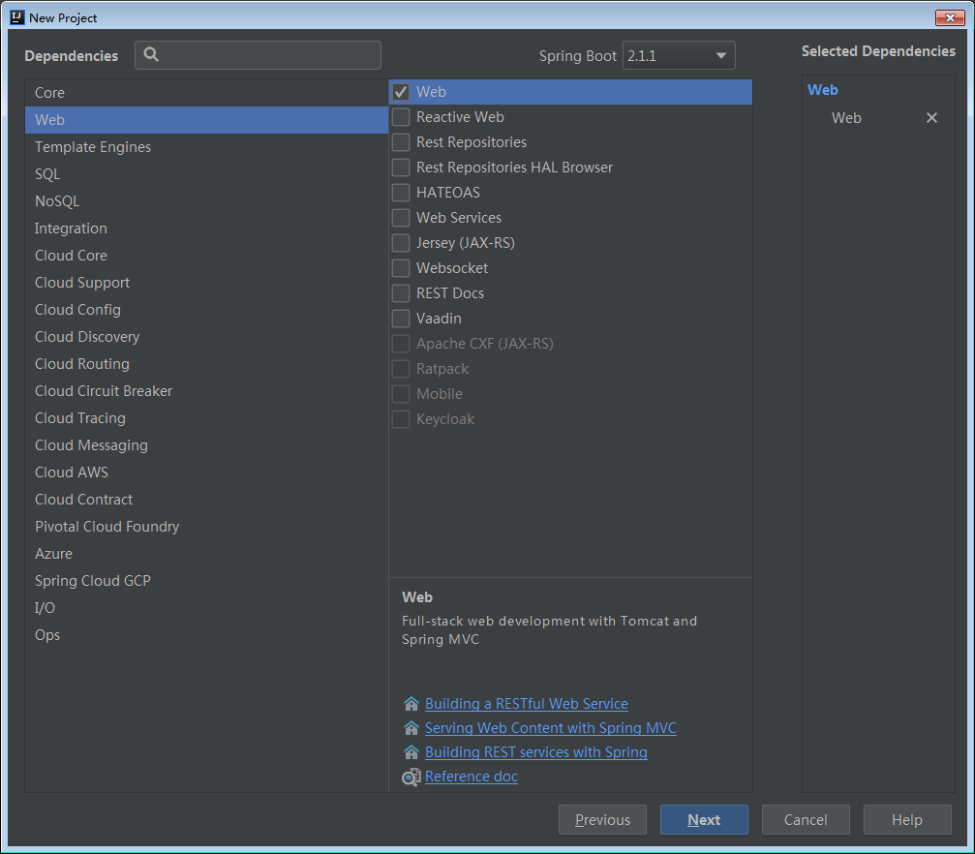This screenshot has height=854, width=975.
Task: Choose the Cloud Routing category
Action: pos(206,364)
